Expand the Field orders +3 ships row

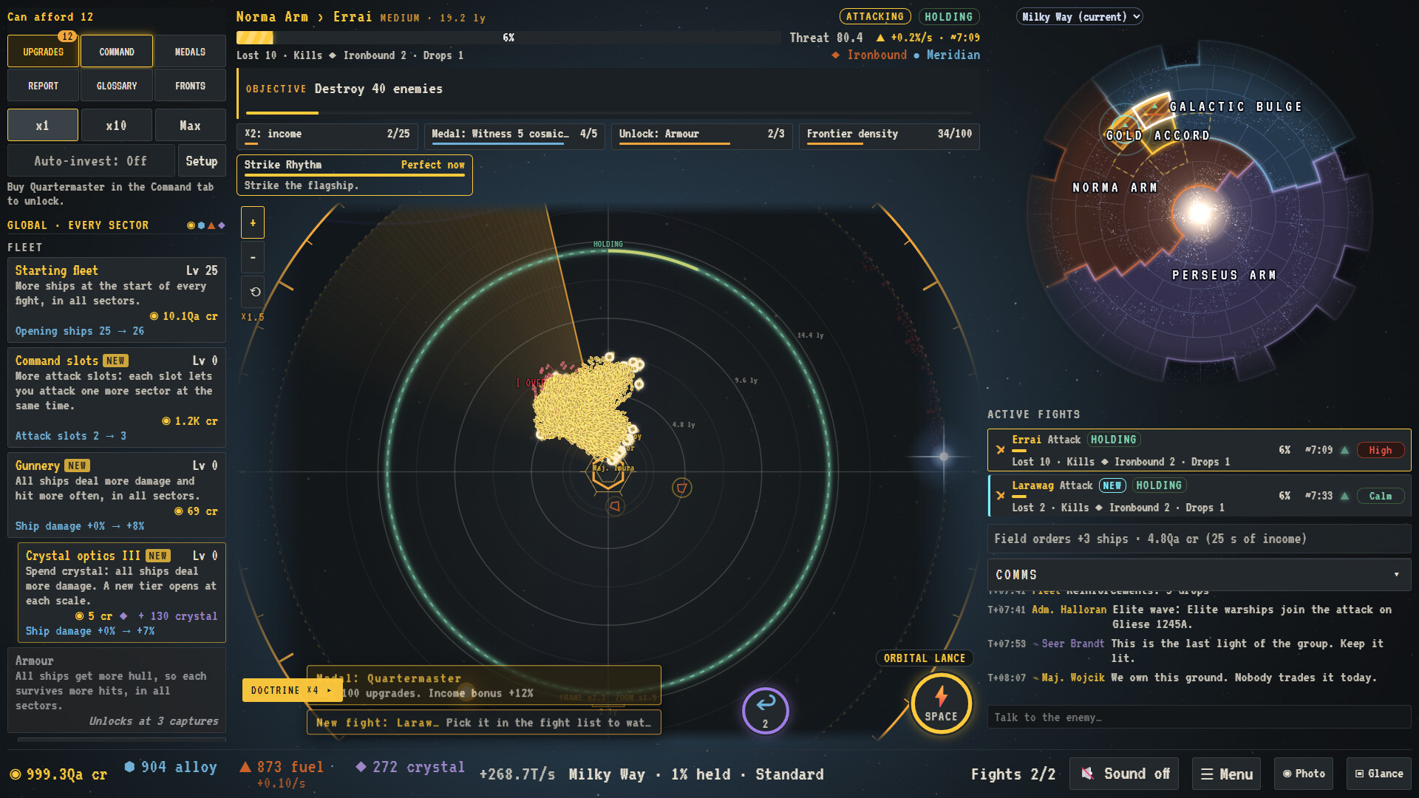(1199, 539)
